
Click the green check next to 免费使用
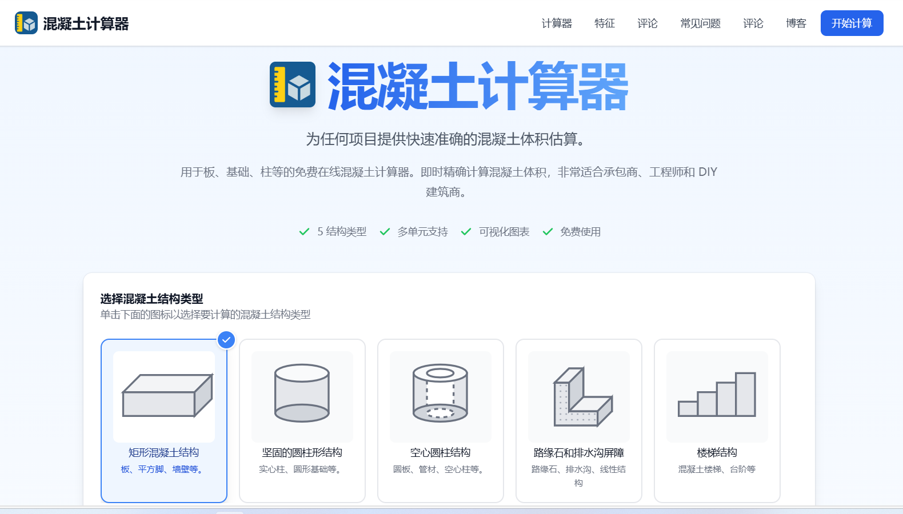click(x=548, y=231)
